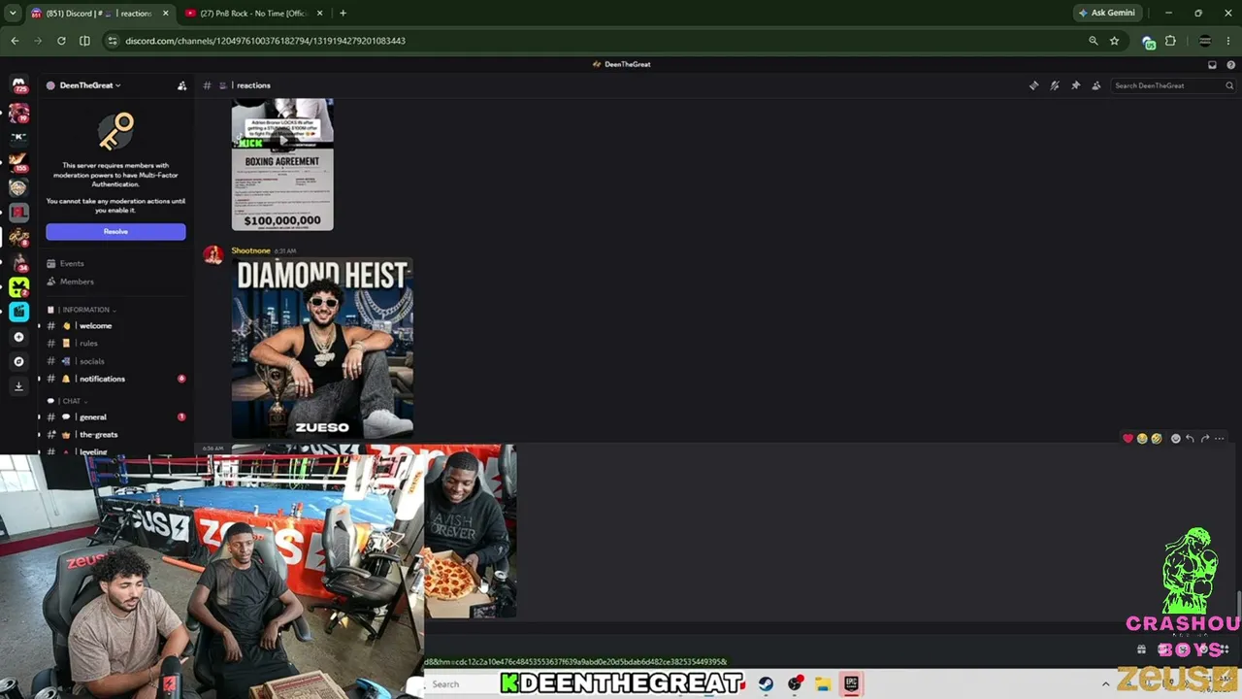Open the green server icon in sidebar
This screenshot has width=1242, height=699.
tap(18, 286)
